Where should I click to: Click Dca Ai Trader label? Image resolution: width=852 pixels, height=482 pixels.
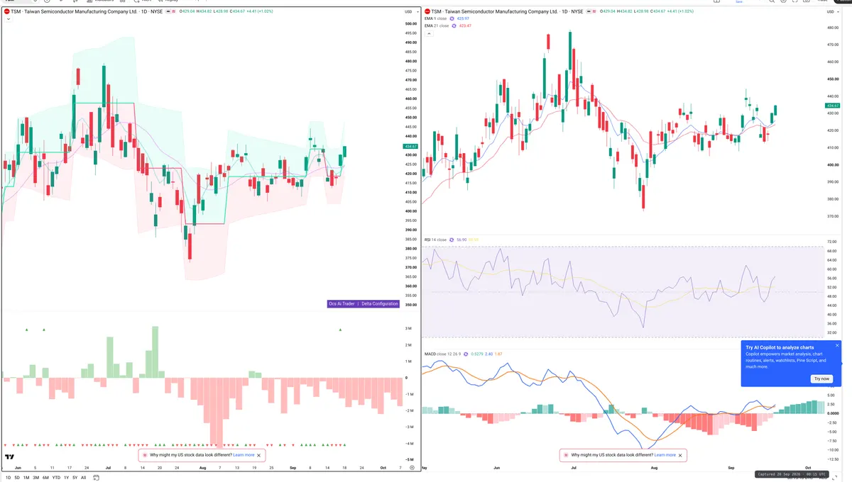342,303
